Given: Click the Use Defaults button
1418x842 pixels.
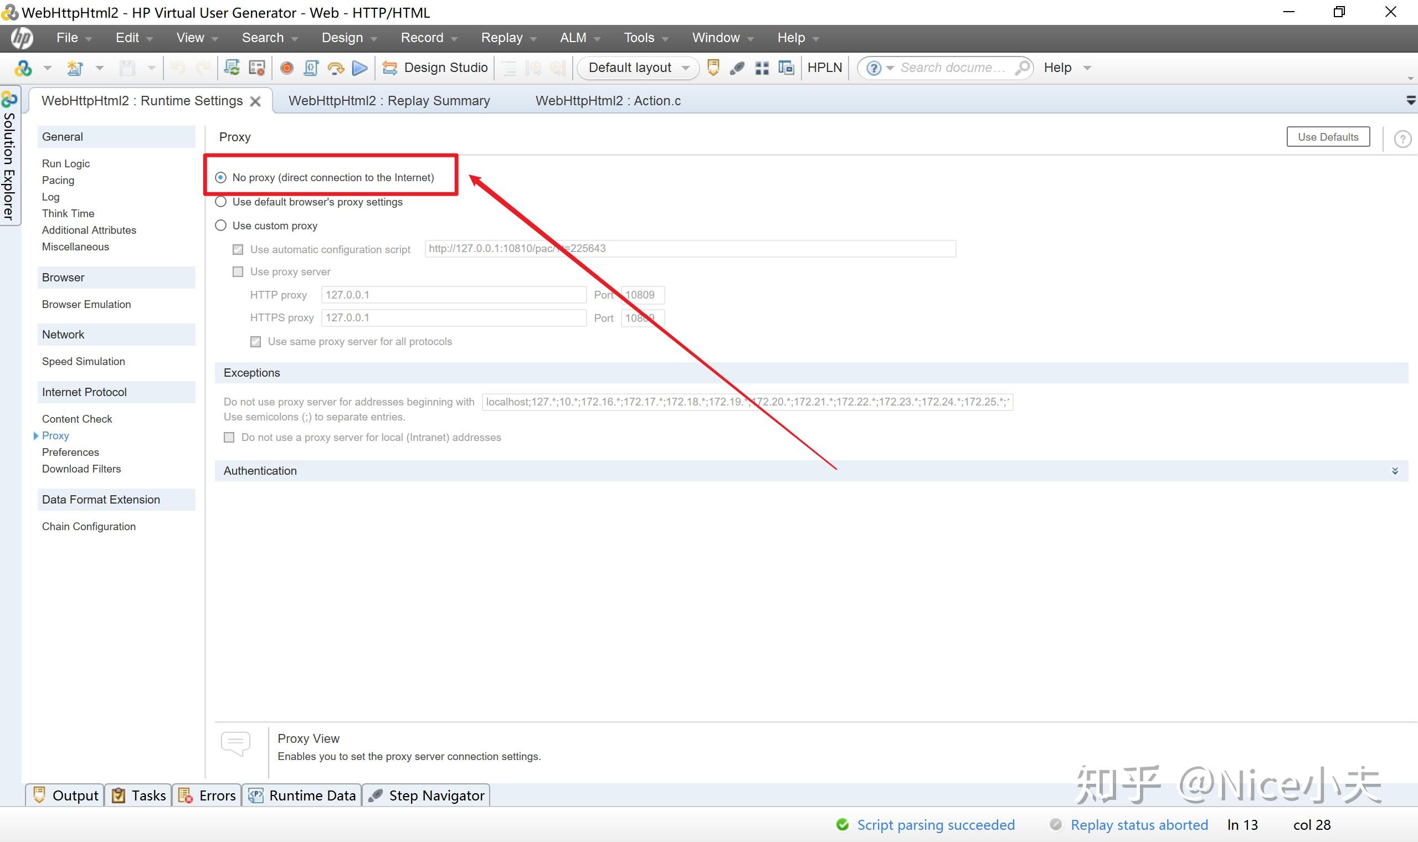Looking at the screenshot, I should (x=1327, y=137).
